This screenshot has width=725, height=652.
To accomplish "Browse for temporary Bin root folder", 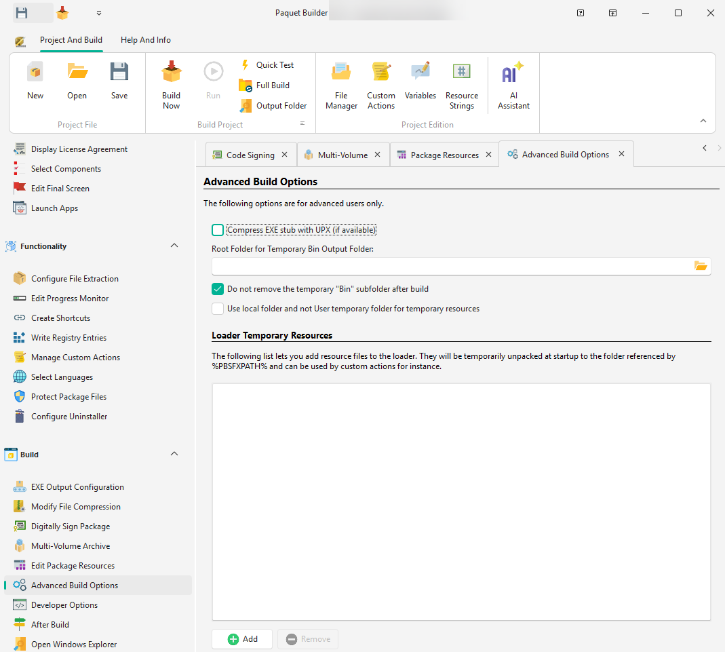I will [x=701, y=266].
